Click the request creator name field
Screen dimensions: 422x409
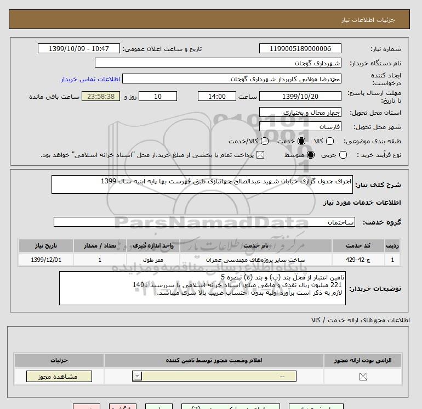tap(232, 79)
